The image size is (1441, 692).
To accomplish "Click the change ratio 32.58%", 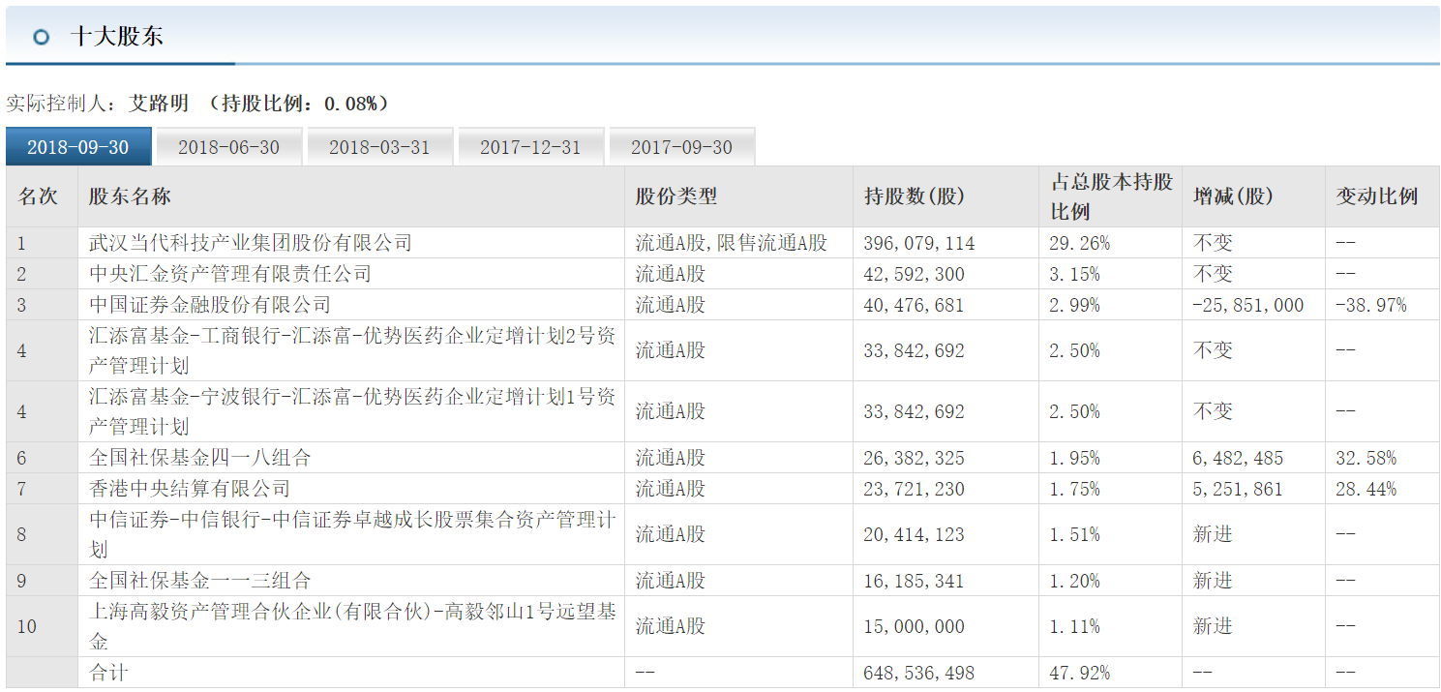I will tap(1366, 458).
